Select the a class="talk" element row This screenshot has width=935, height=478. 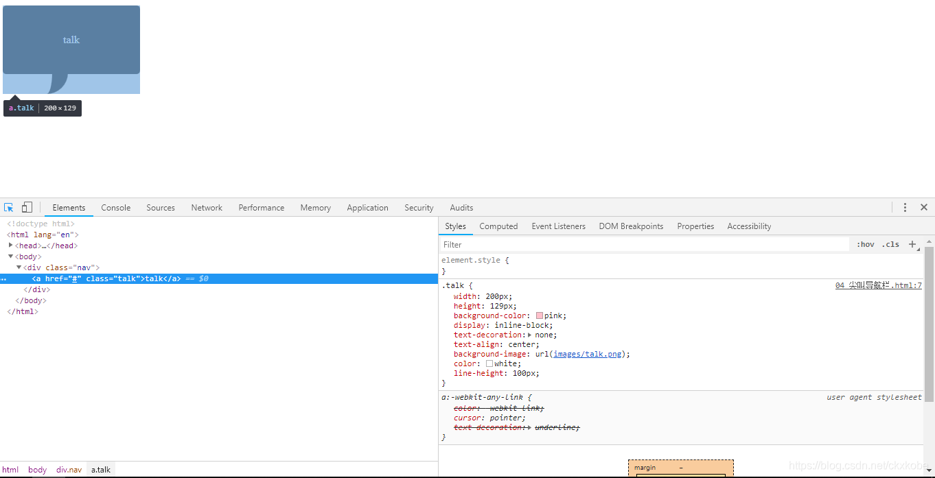[219, 278]
